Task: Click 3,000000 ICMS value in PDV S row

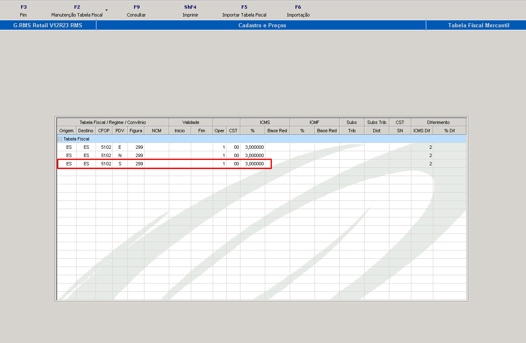Action: coord(252,164)
